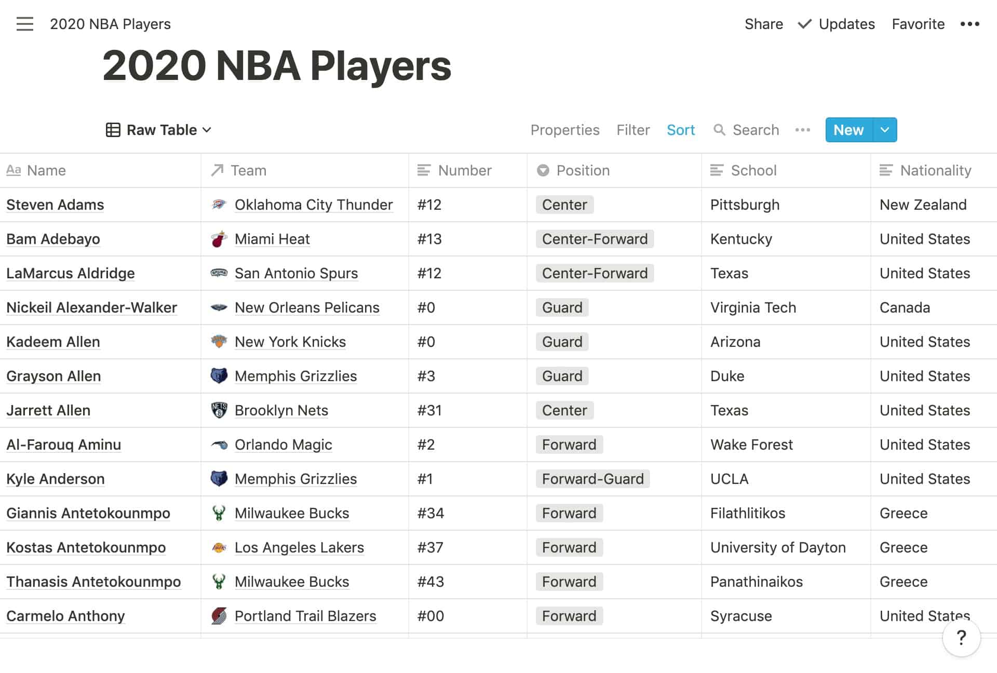The image size is (997, 673).
Task: Click the ellipsis icon next to Search
Action: coord(802,130)
